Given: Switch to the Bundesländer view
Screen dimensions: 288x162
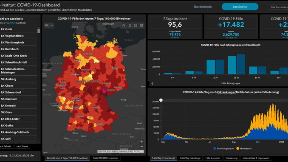Looking at the screenshot, I should [203, 7].
